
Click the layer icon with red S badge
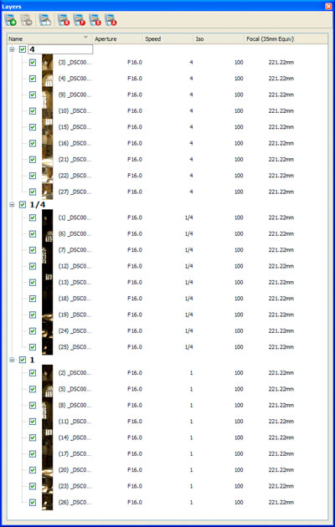[95, 20]
